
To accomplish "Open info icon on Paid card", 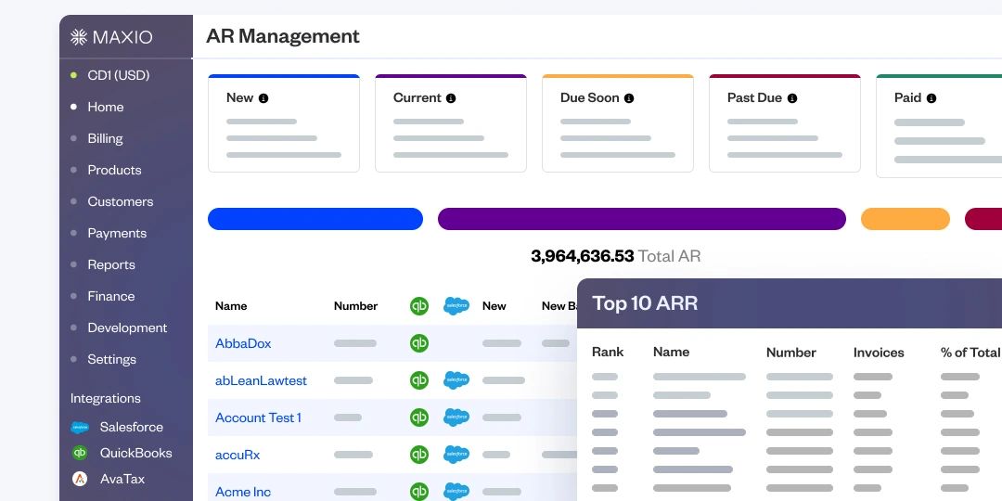I will (931, 98).
